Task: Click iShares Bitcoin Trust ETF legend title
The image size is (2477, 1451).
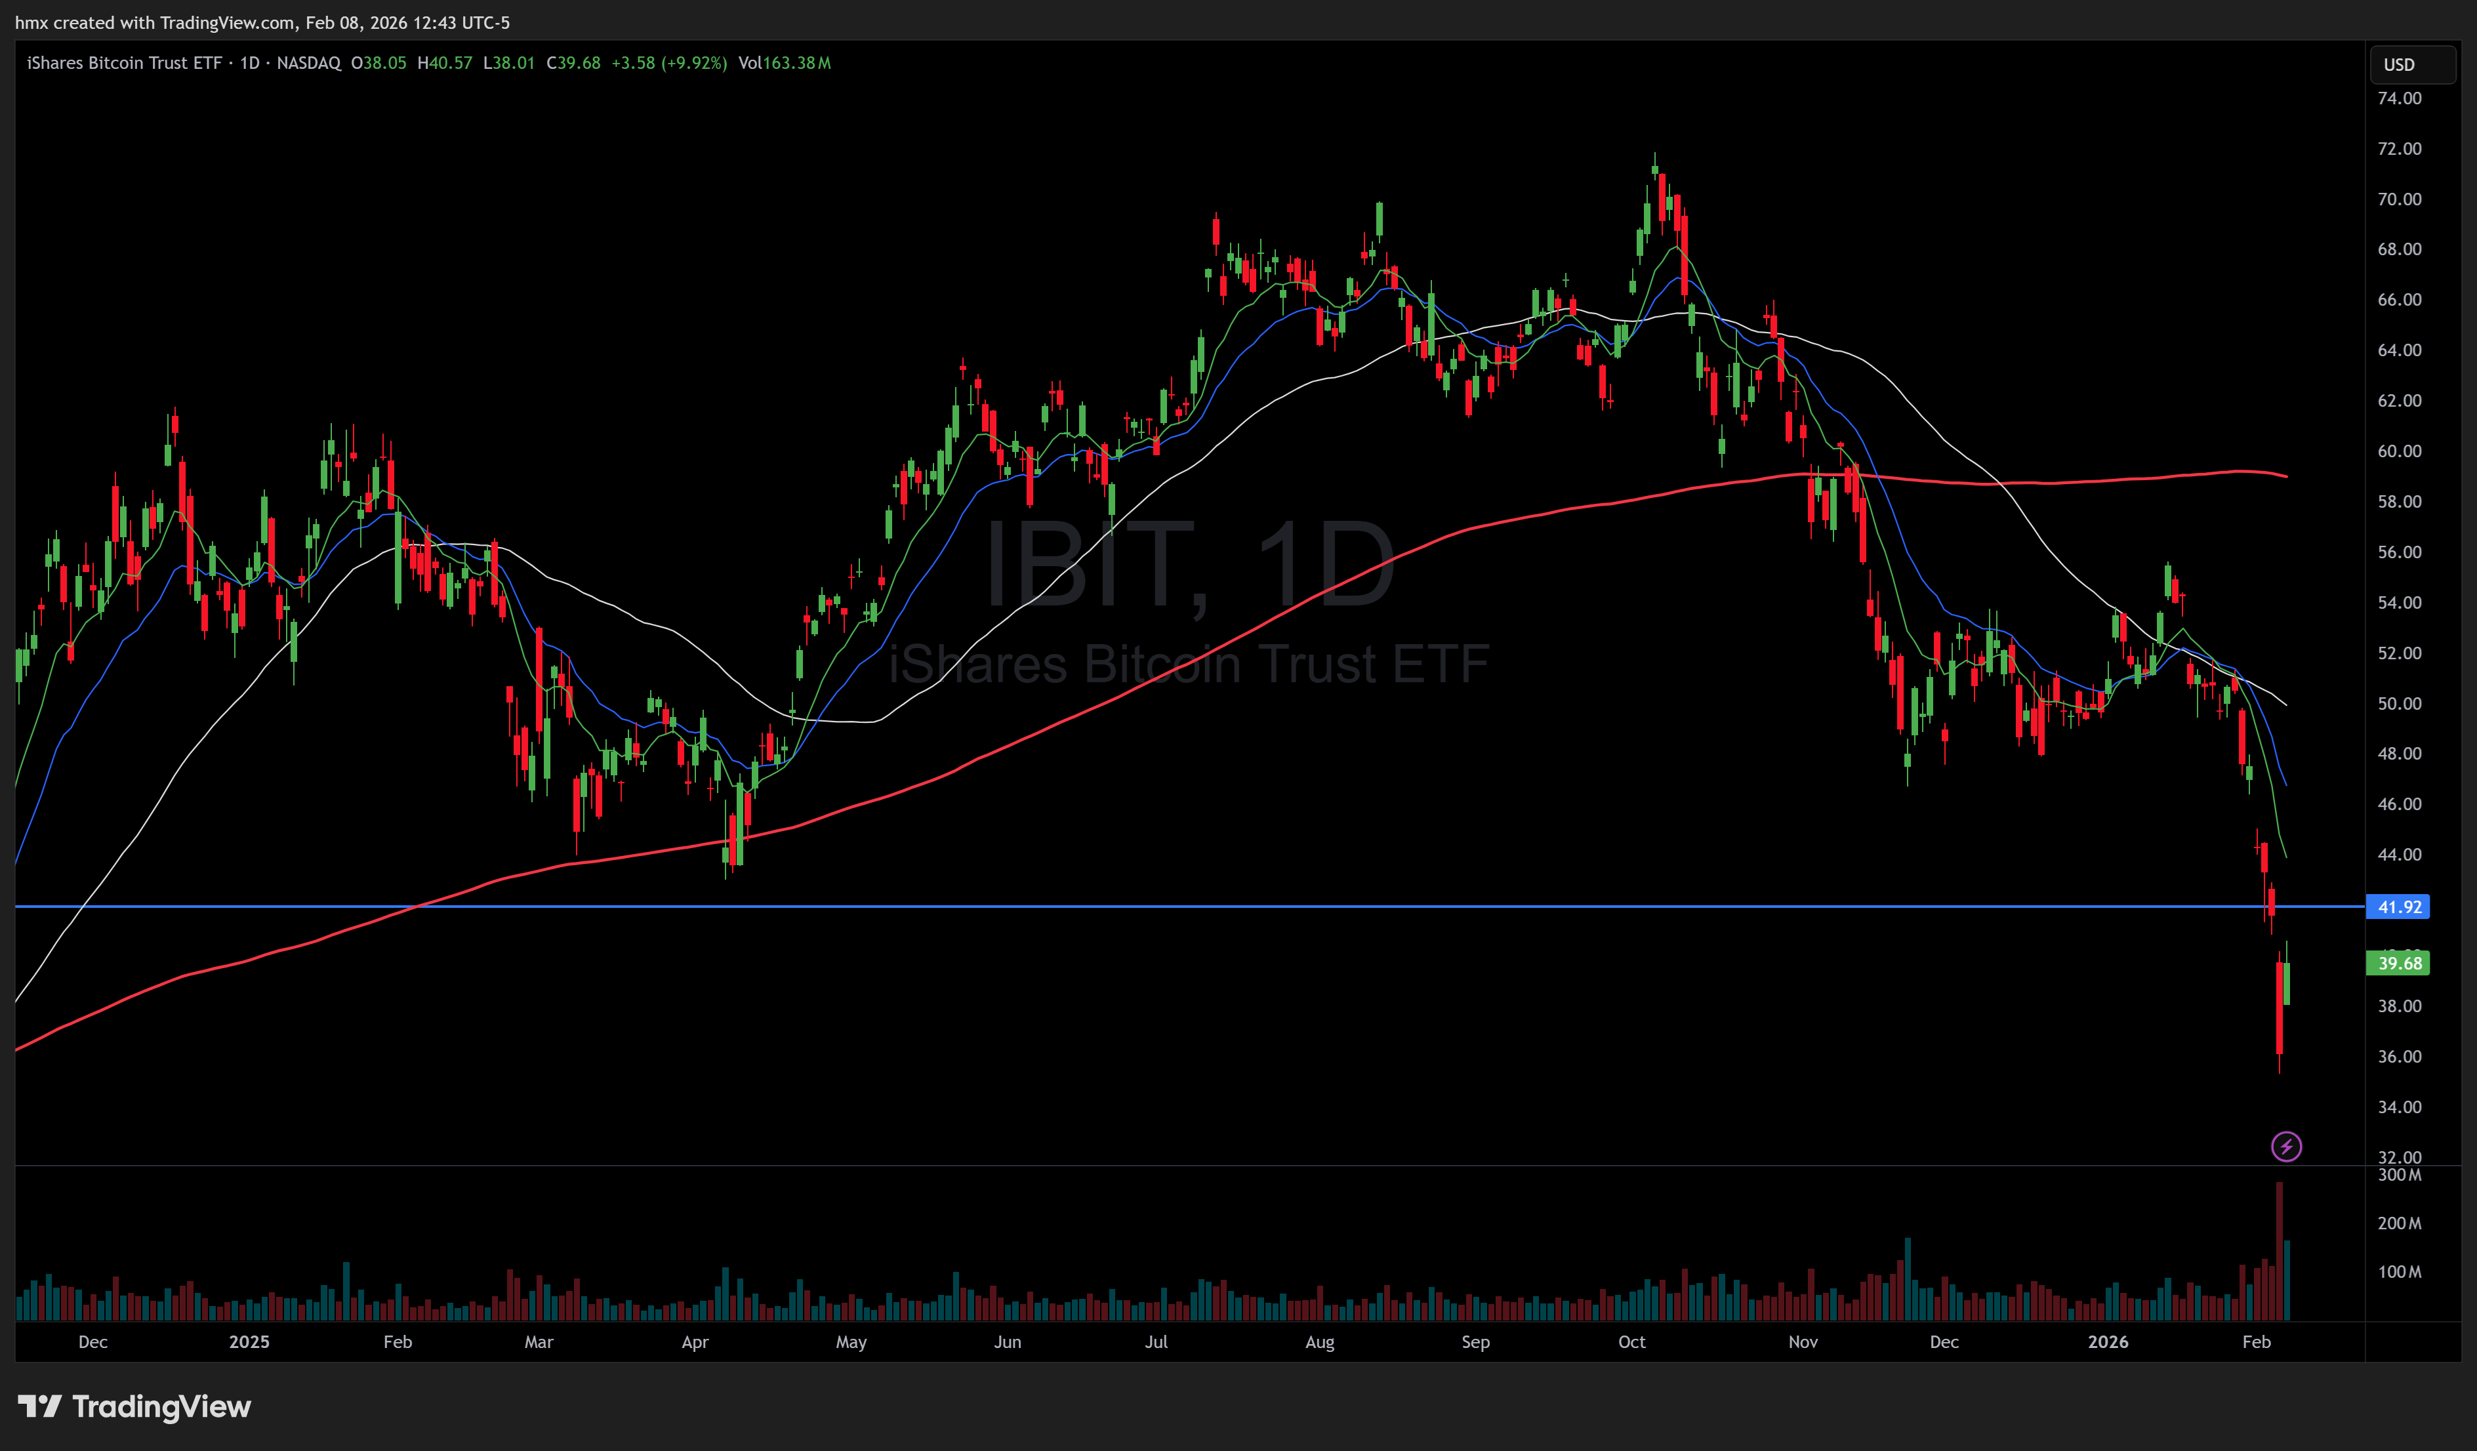Action: 124,63
